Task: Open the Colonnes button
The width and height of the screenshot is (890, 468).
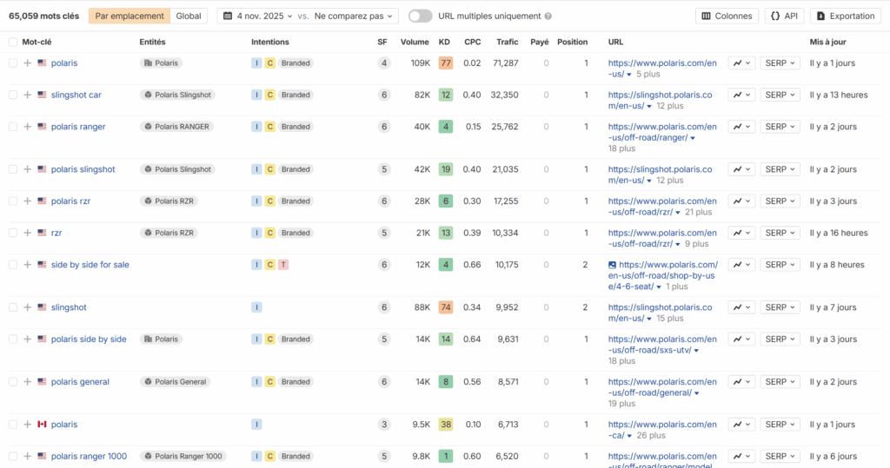Action: tap(727, 16)
